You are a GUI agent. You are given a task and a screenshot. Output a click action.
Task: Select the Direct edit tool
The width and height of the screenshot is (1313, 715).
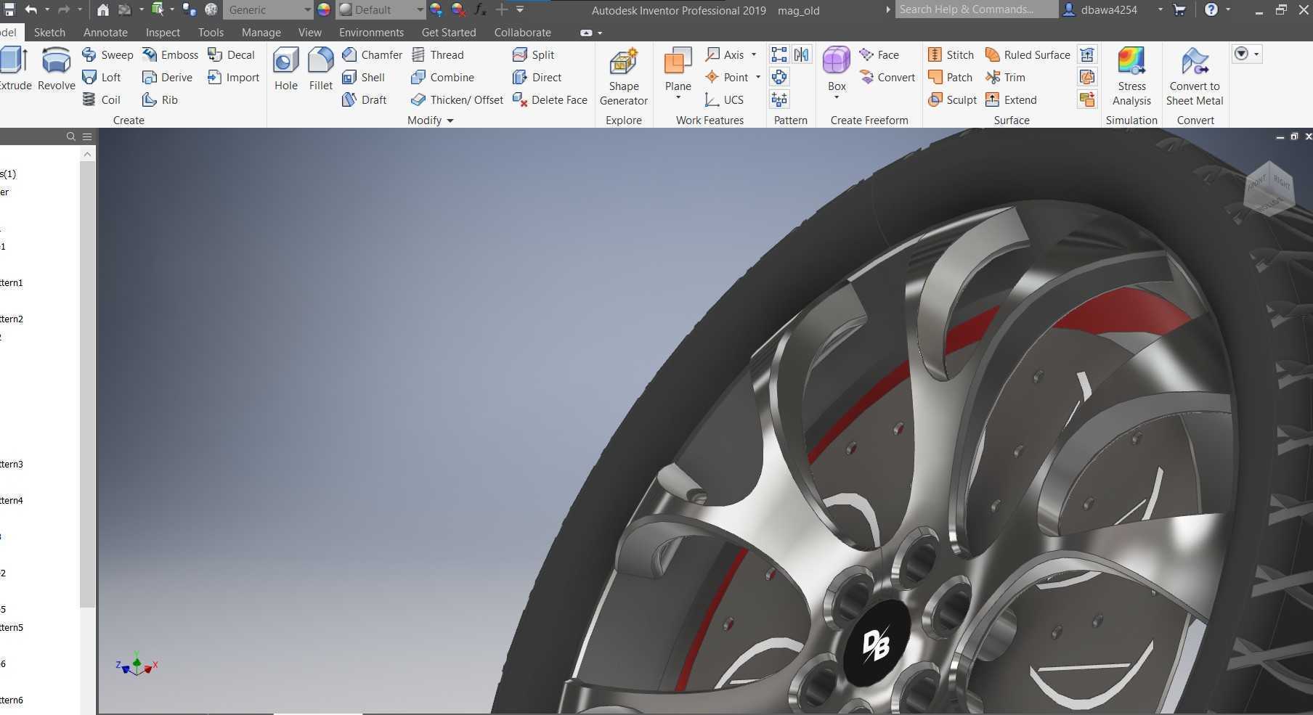pos(537,77)
